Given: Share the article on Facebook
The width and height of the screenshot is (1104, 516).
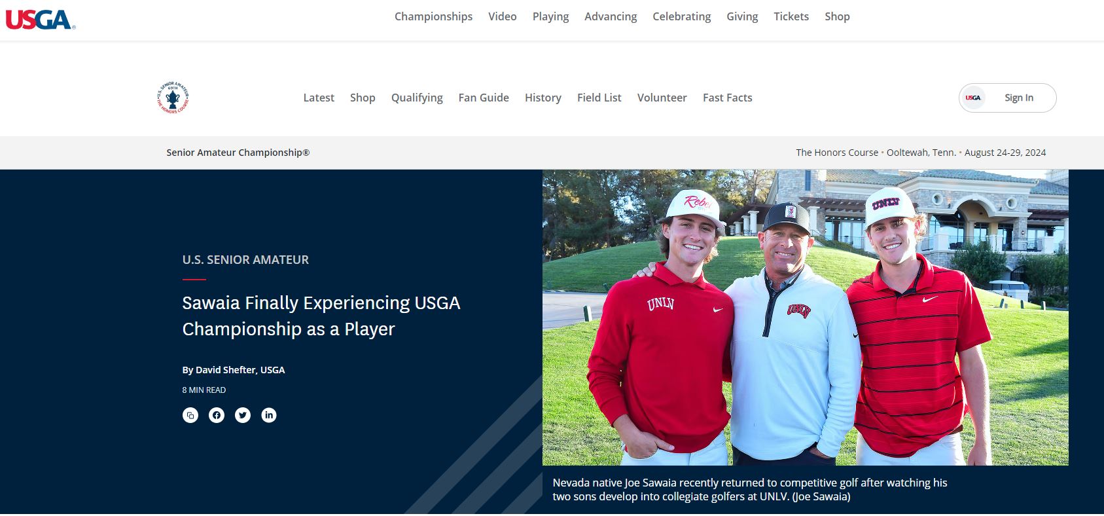Looking at the screenshot, I should pos(217,415).
